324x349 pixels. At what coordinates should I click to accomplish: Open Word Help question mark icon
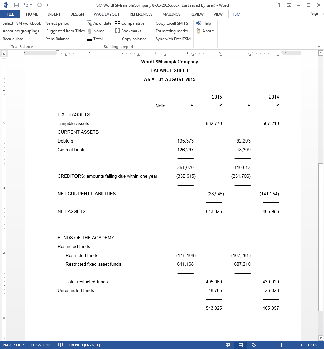[x=279, y=5]
